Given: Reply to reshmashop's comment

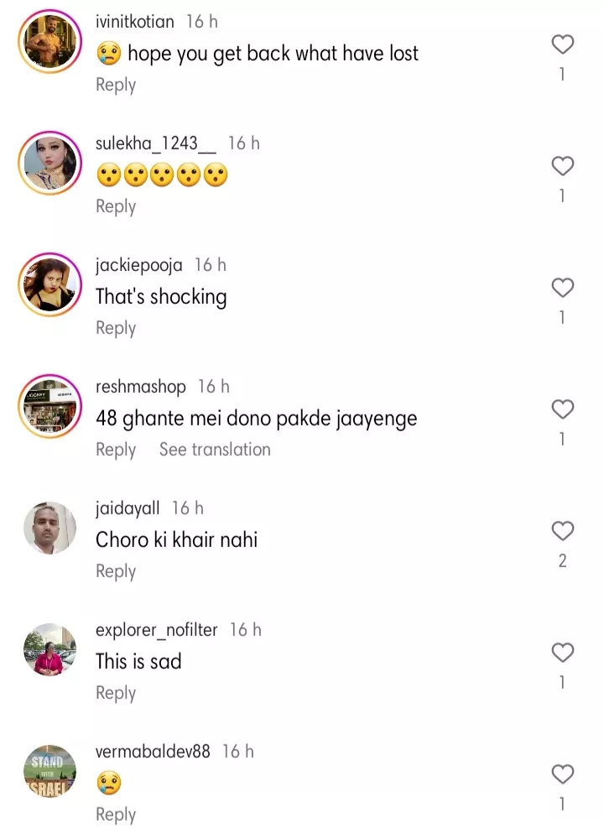Looking at the screenshot, I should click(x=116, y=450).
